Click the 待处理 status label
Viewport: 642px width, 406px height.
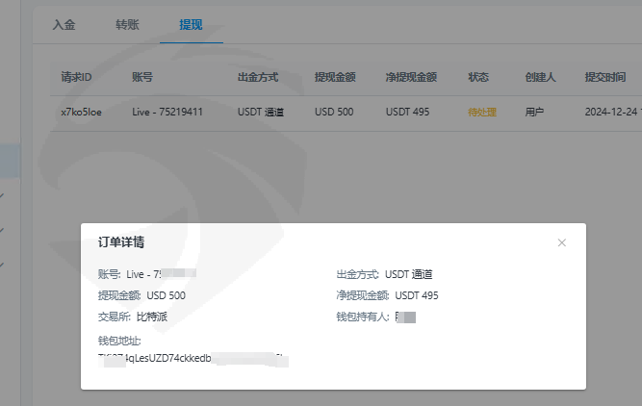[x=482, y=112]
